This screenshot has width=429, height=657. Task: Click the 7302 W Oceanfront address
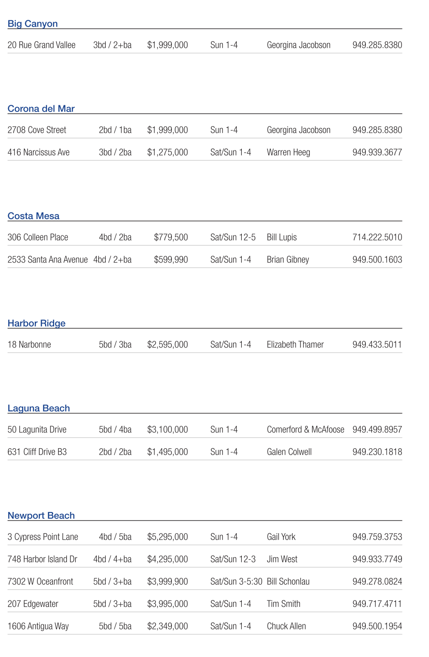coord(40,582)
